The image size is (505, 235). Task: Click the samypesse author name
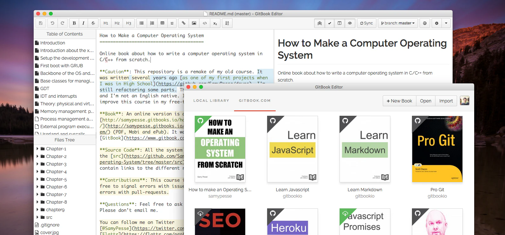(x=220, y=196)
